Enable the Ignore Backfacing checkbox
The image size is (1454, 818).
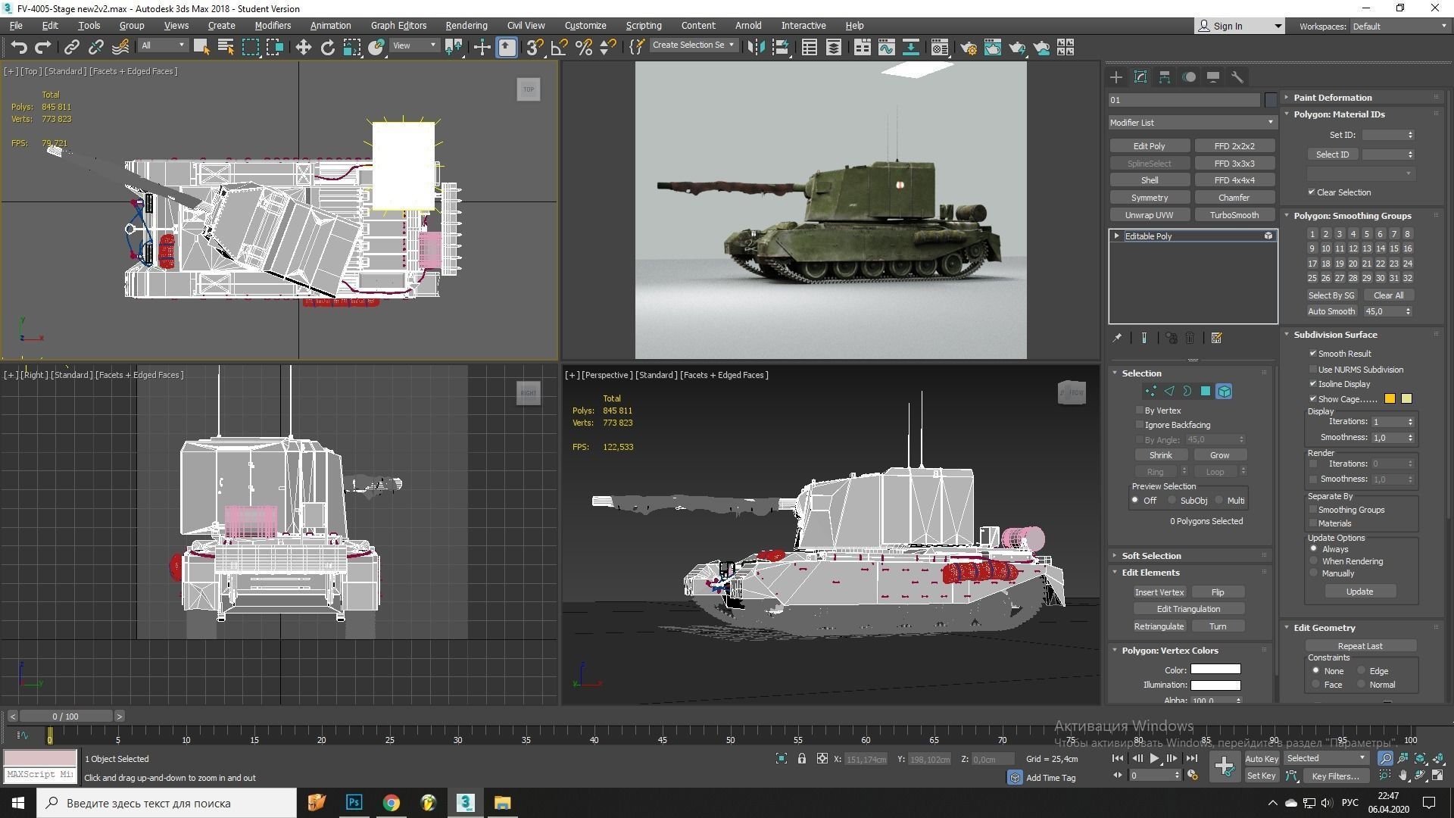[x=1140, y=425]
